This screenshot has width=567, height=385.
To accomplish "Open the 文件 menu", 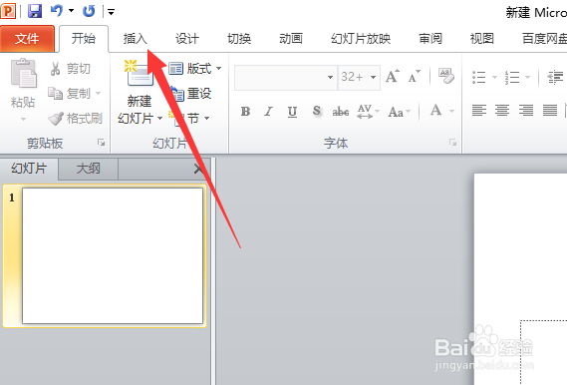I will (27, 38).
